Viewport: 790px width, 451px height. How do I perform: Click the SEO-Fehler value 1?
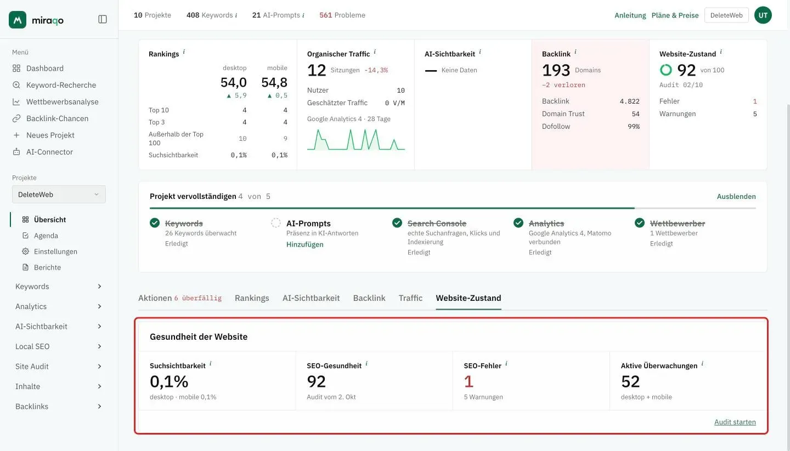pyautogui.click(x=469, y=381)
